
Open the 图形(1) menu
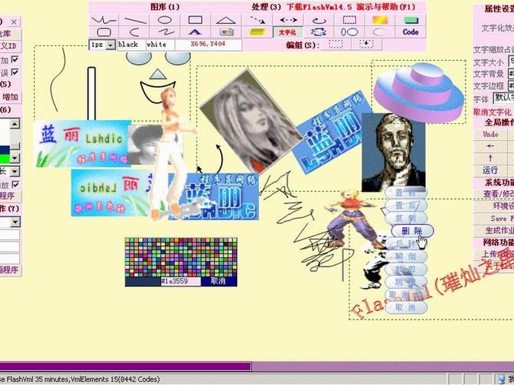tap(165, 7)
